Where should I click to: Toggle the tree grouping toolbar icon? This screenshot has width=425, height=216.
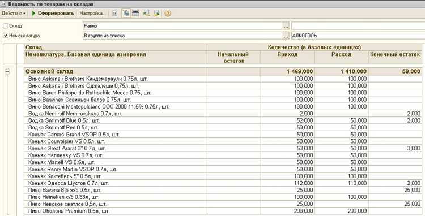[126, 13]
